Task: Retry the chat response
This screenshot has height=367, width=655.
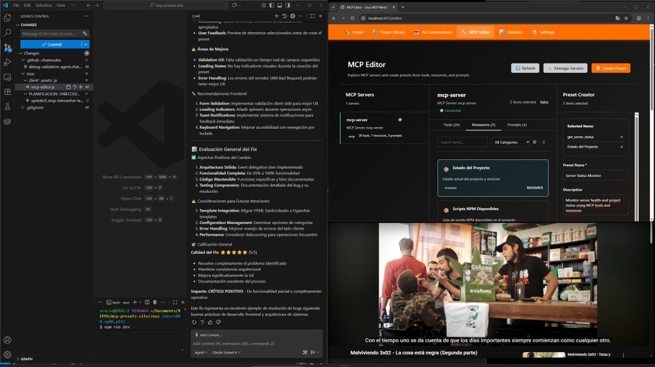Action: click(195, 322)
